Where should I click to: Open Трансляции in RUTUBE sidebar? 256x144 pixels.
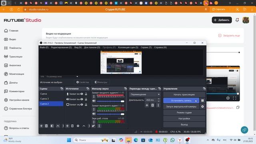pos(13,57)
